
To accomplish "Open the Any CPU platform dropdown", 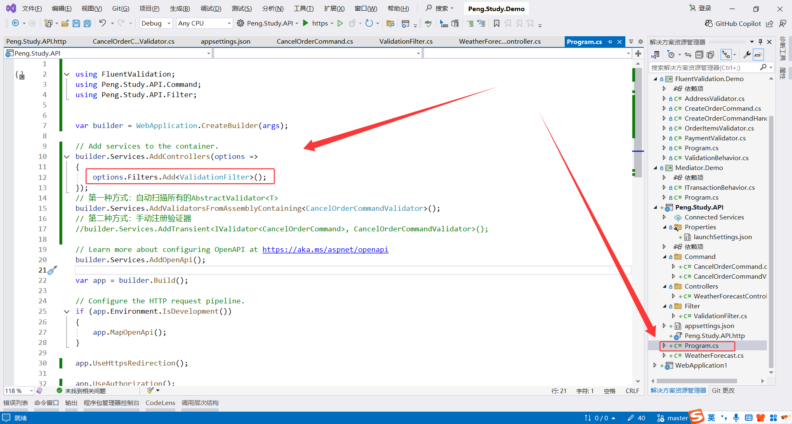I will 204,23.
